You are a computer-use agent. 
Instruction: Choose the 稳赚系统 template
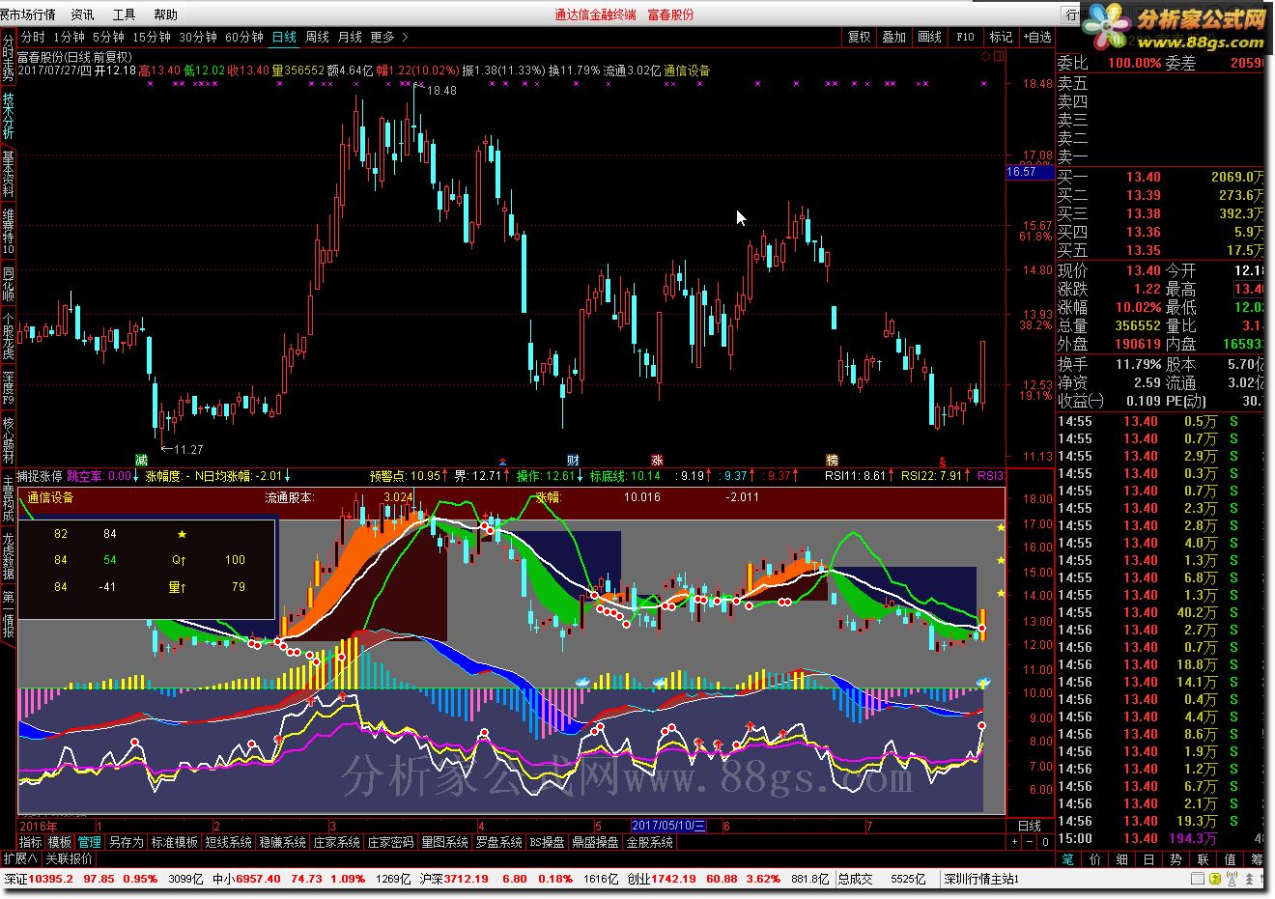[283, 843]
